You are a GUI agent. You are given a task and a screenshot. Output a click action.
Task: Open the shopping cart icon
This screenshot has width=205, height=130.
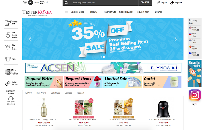point(25,3)
